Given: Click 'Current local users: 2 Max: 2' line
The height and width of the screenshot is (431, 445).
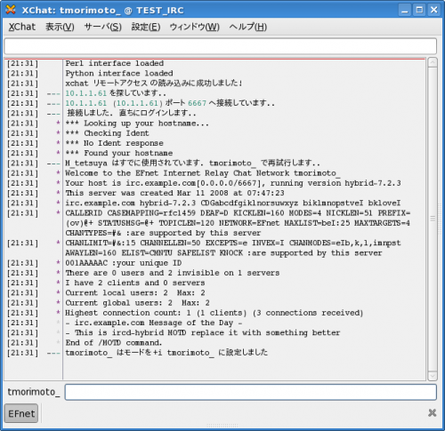Looking at the screenshot, I should (135, 293).
